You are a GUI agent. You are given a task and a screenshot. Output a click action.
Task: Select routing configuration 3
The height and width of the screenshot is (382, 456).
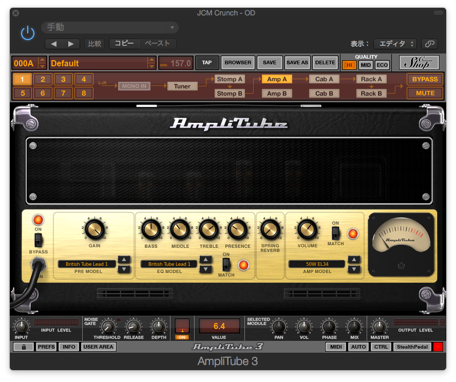coord(63,79)
